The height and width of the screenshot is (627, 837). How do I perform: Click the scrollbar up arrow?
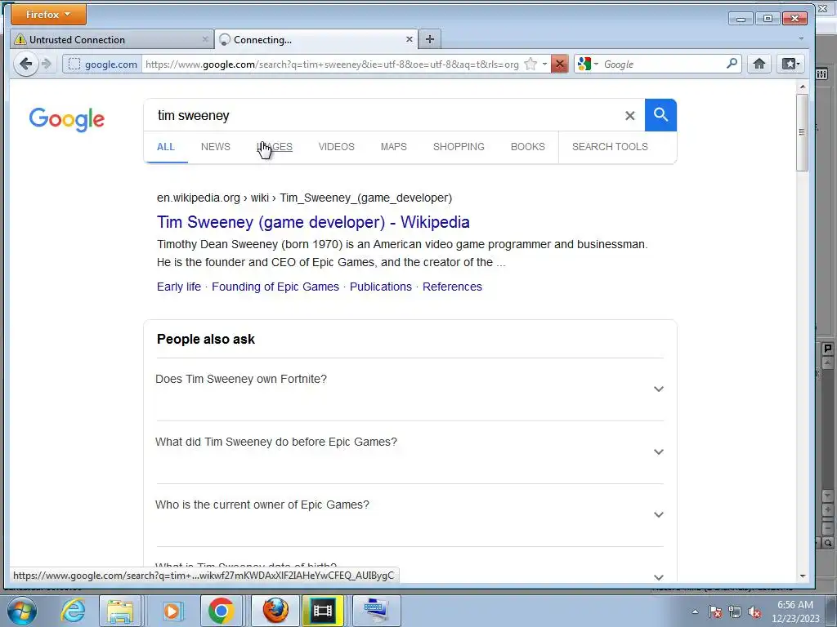click(803, 87)
